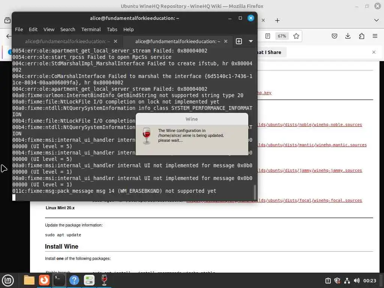The image size is (384, 288).
Task: Open the terminal Help menu
Action: click(128, 29)
